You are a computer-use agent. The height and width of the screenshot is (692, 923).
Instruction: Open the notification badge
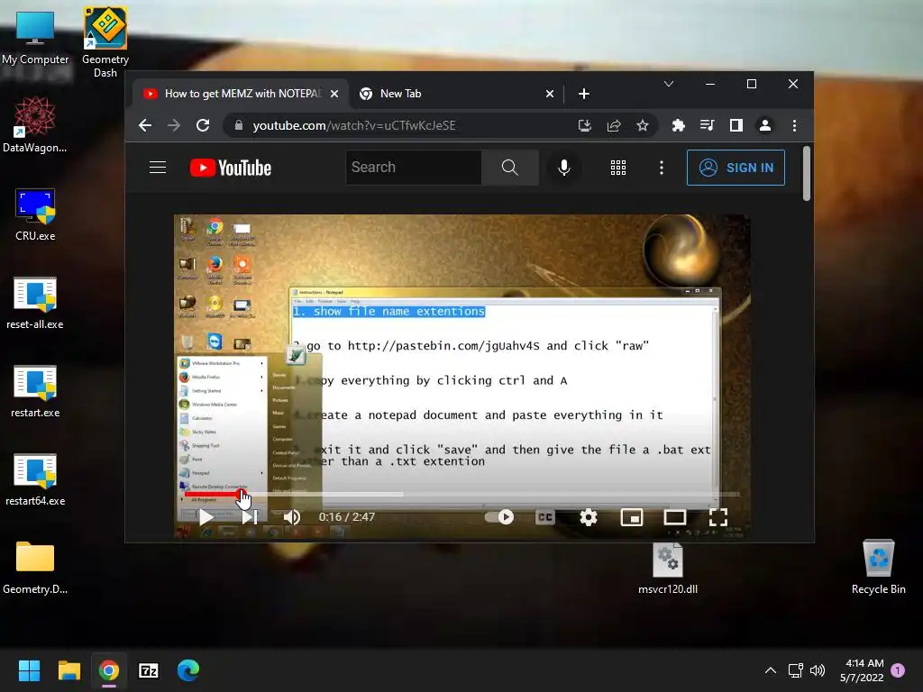(898, 670)
